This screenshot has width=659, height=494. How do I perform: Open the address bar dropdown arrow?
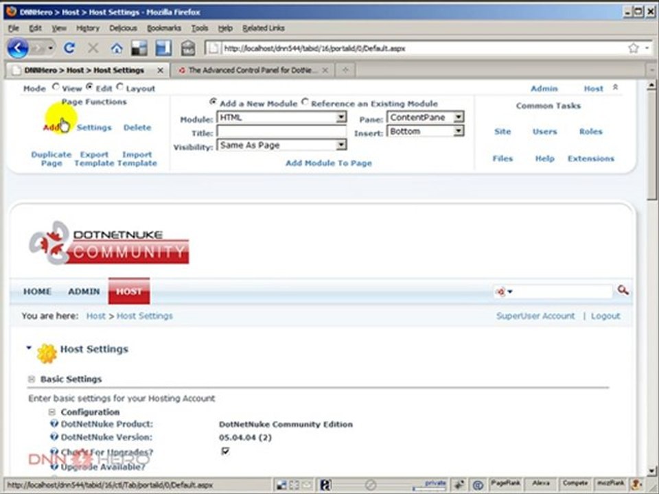pyautogui.click(x=647, y=48)
